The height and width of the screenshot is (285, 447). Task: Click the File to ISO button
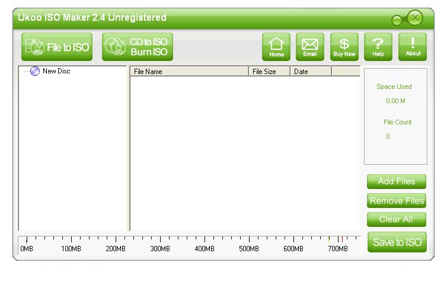click(x=58, y=47)
